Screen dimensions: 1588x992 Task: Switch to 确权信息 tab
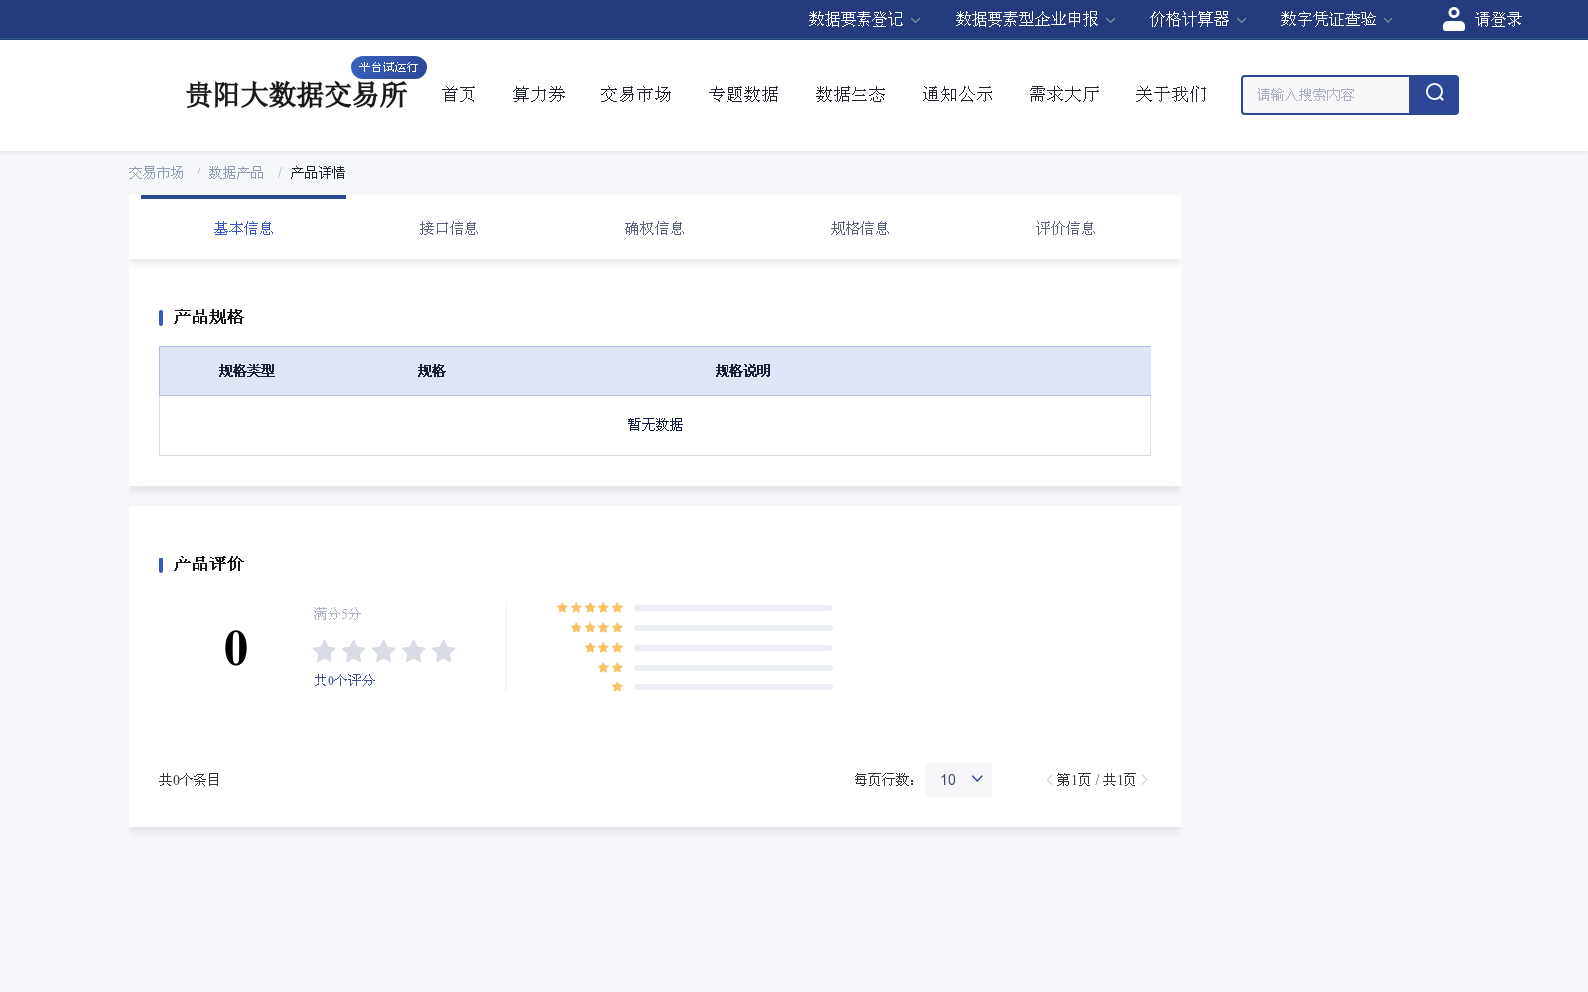click(654, 228)
